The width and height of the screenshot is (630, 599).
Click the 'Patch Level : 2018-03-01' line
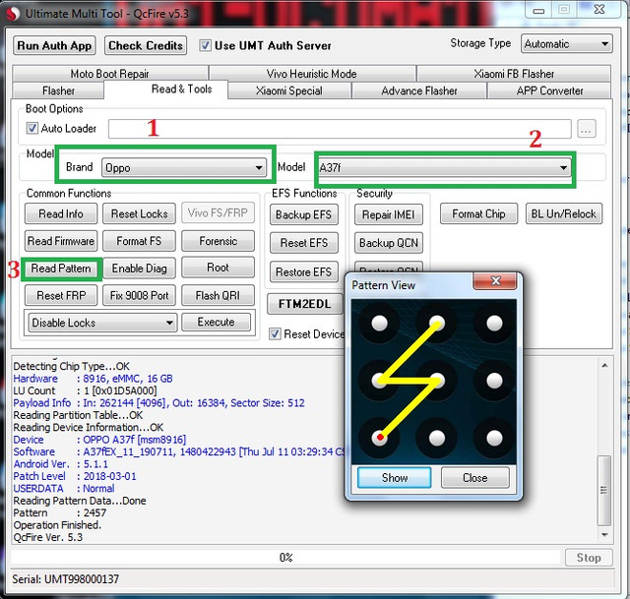75,476
